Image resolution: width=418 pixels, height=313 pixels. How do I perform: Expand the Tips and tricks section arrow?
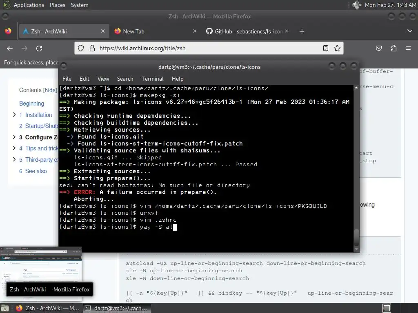click(14, 148)
